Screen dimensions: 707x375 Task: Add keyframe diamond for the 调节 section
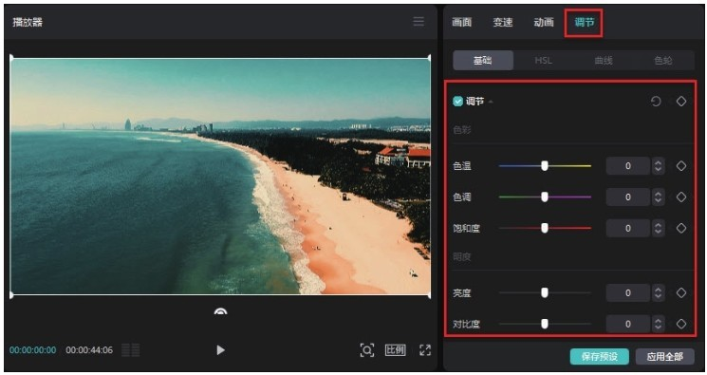(680, 101)
